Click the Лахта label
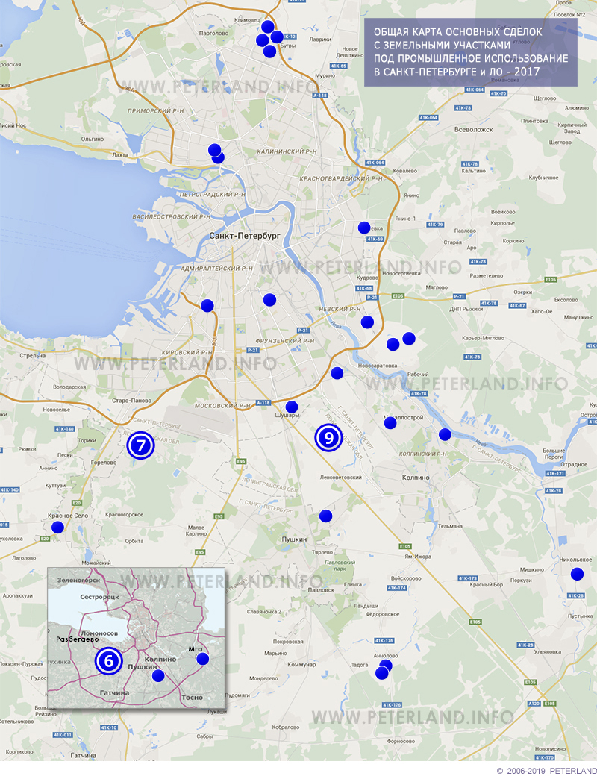 pos(120,155)
